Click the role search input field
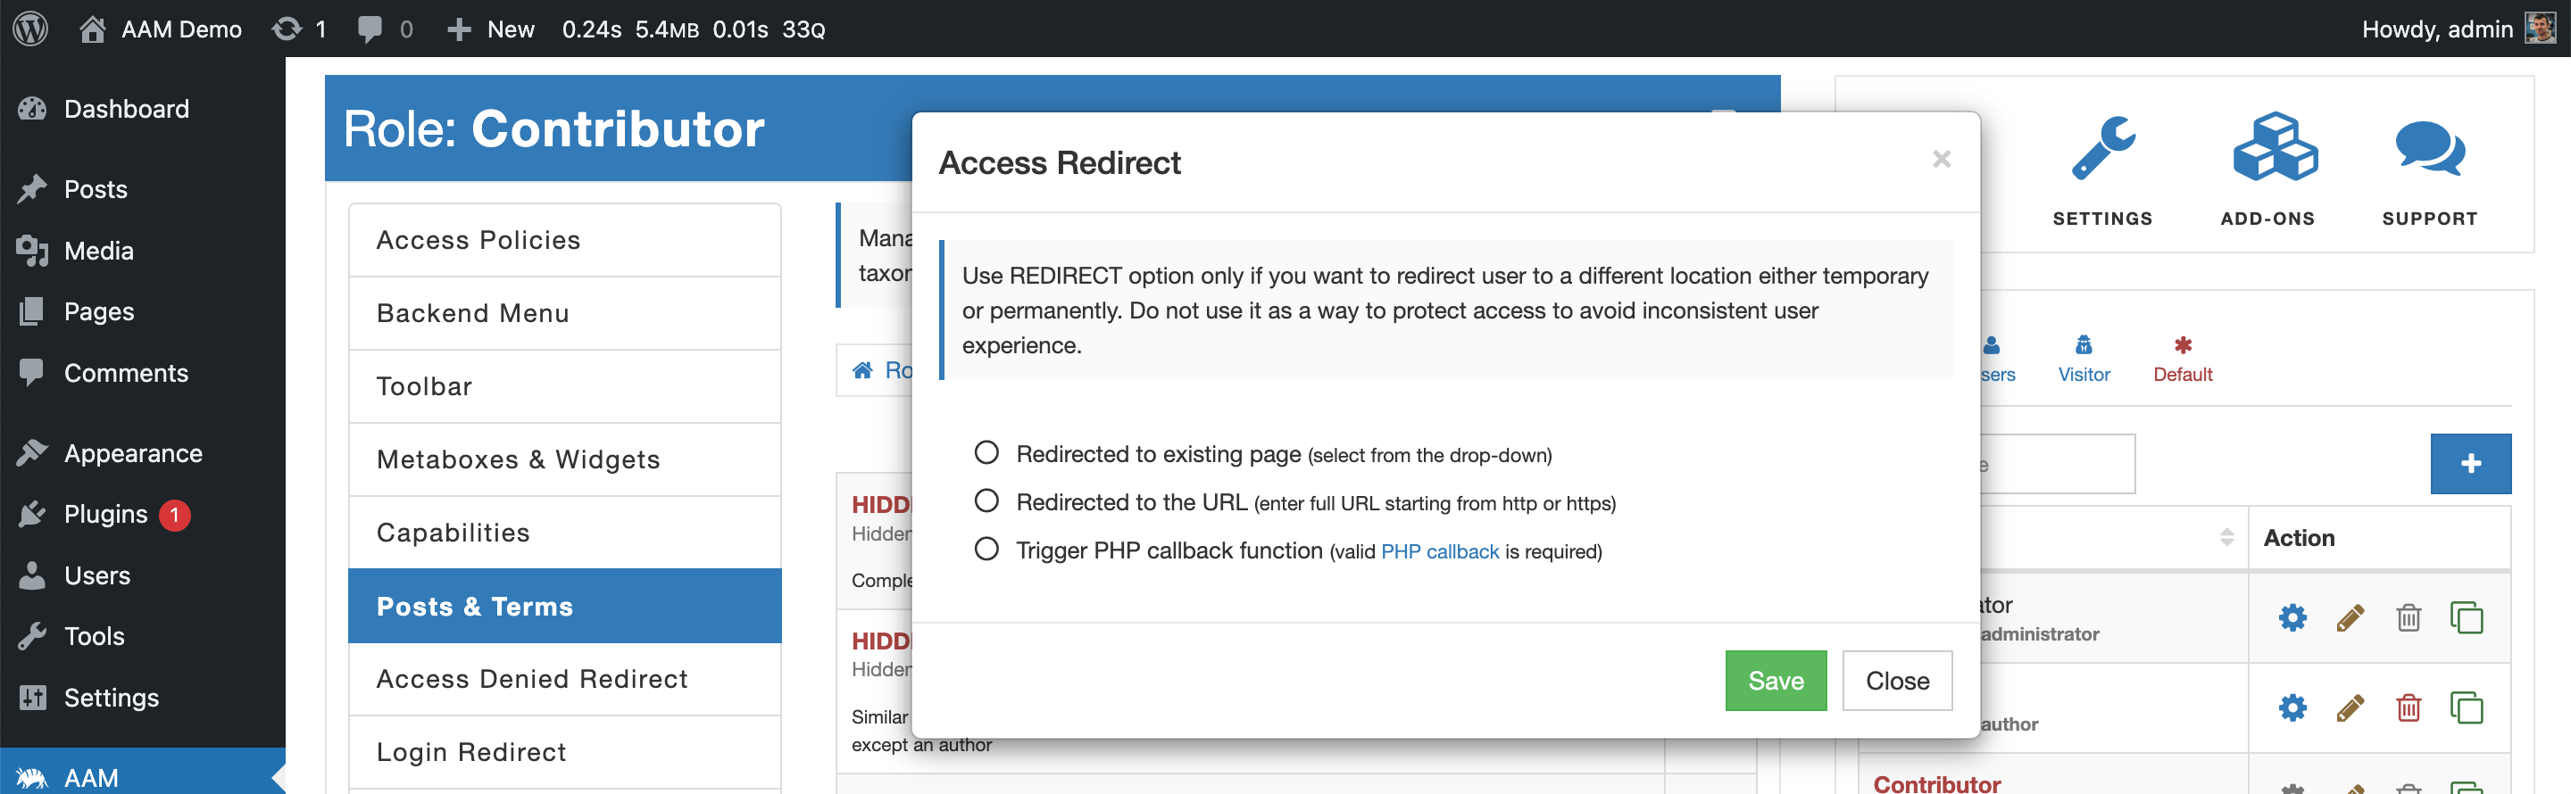Screen dimensions: 2571x794 click(x=2057, y=464)
